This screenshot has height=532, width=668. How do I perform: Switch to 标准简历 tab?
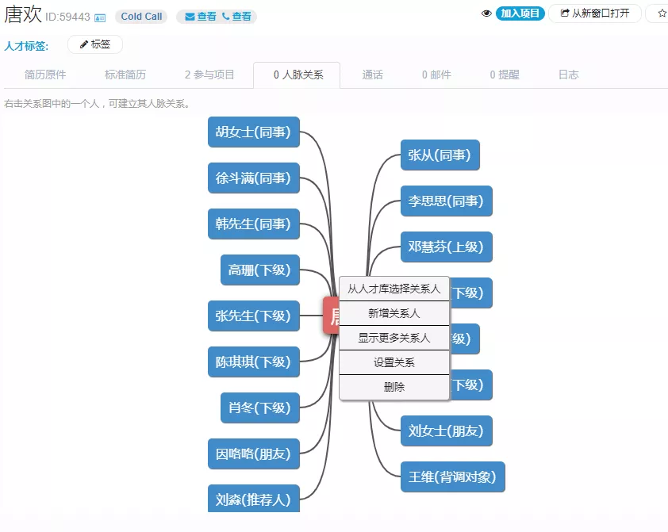(125, 75)
